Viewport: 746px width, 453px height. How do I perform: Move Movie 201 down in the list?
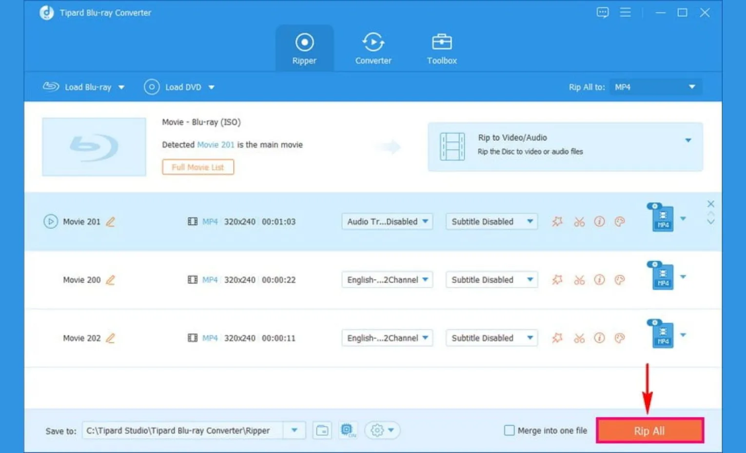pos(711,222)
